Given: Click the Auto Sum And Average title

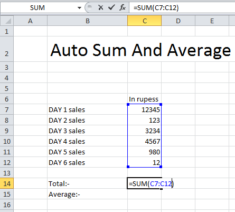Looking at the screenshot, I should [x=140, y=50].
